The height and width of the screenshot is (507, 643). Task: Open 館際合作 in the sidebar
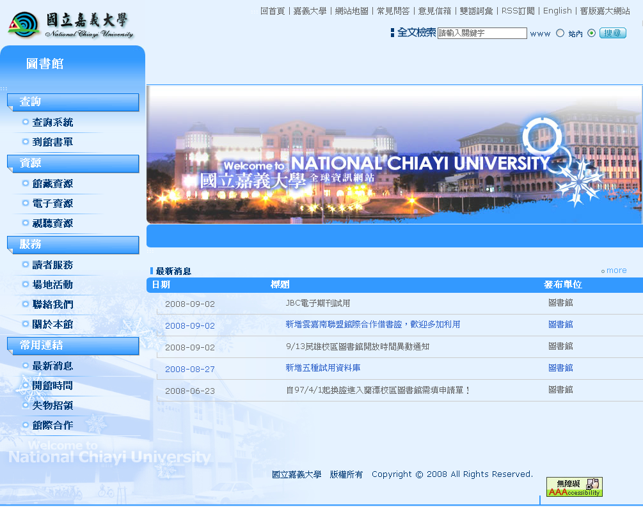[52, 425]
